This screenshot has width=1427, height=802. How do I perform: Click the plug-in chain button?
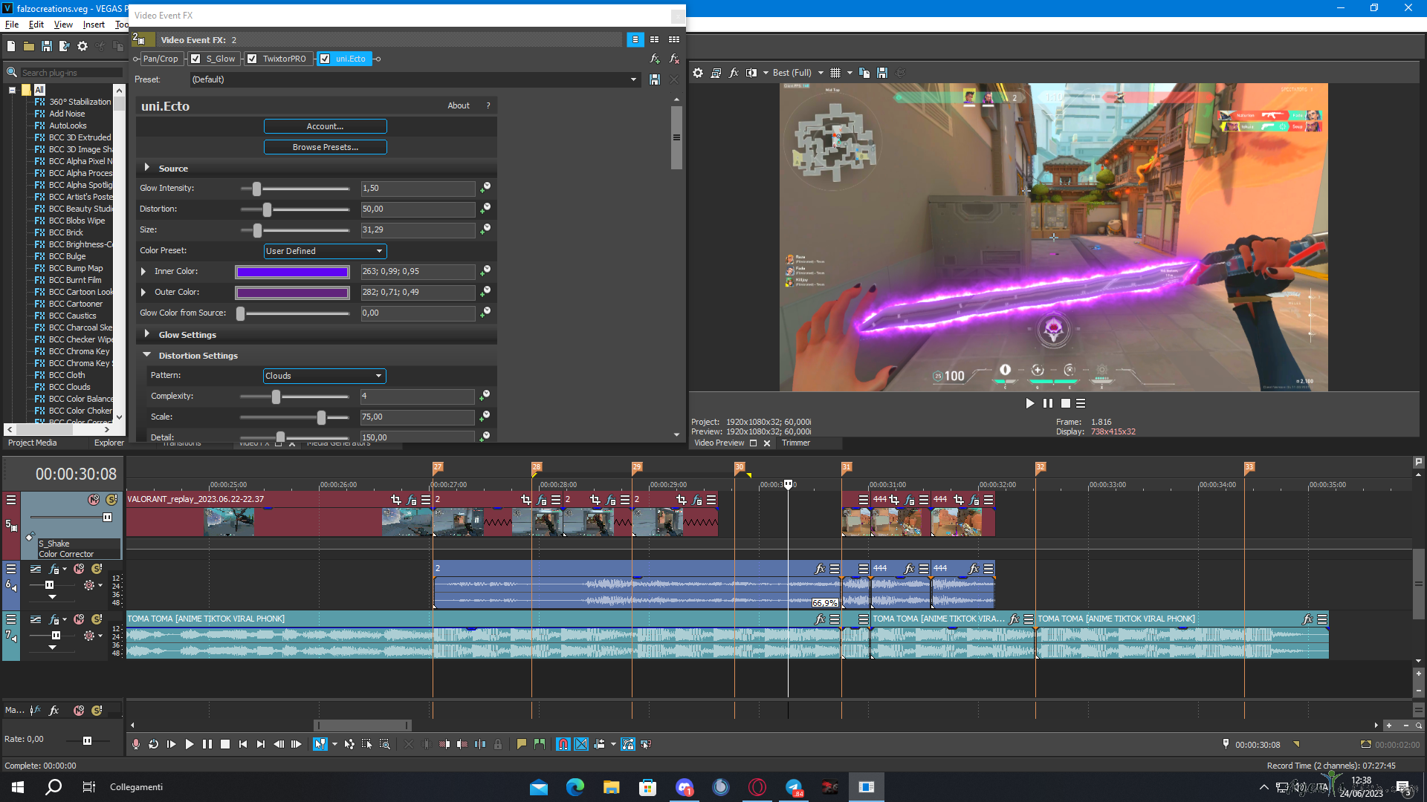point(655,59)
